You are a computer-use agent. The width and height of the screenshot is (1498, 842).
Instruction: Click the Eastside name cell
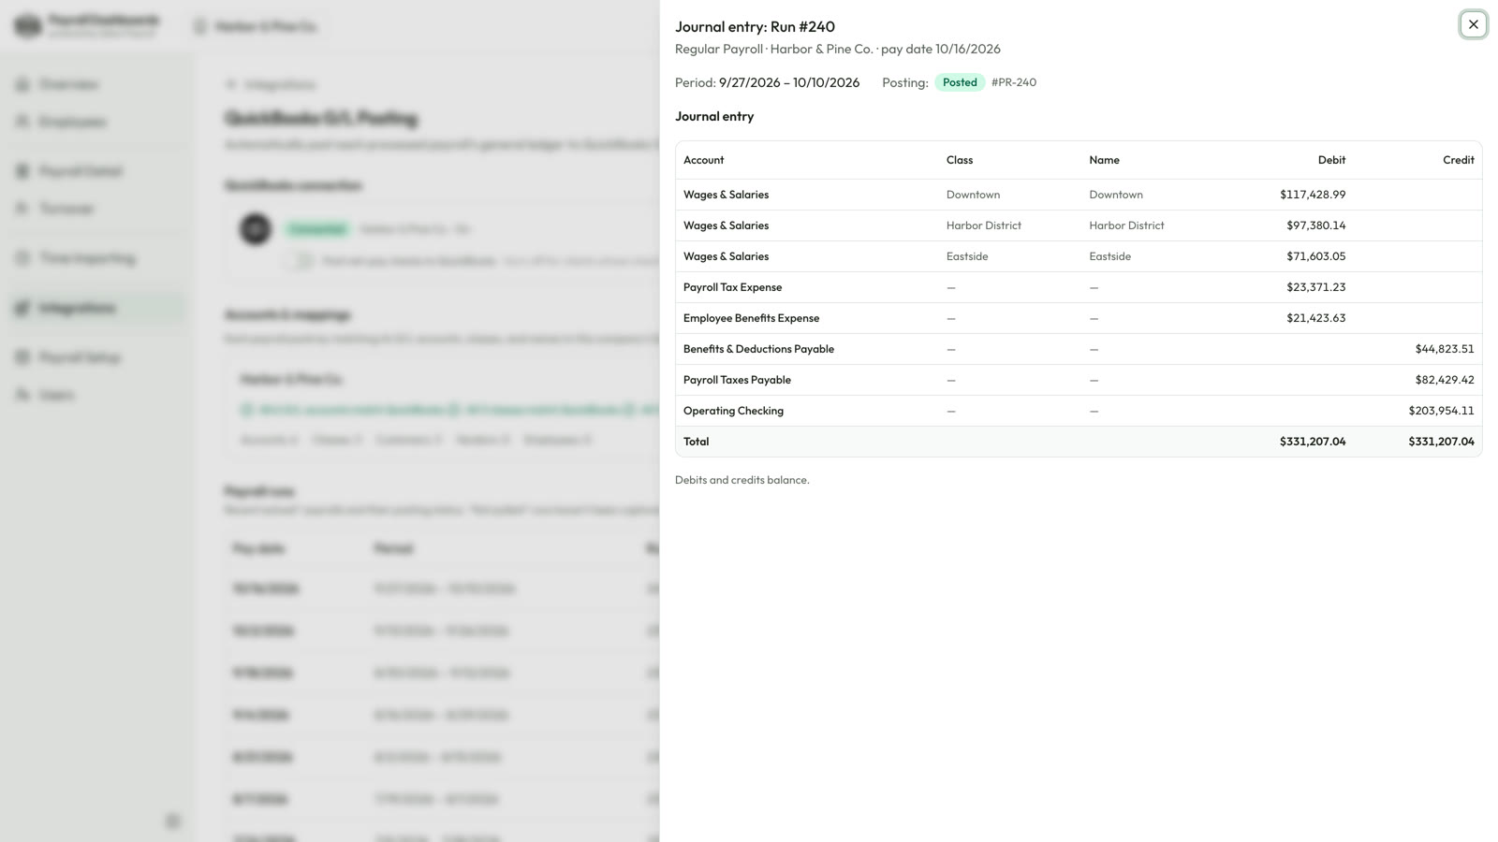[x=1109, y=256]
